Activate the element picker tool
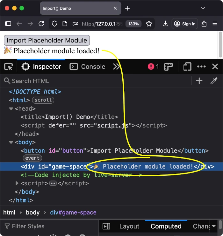223x236 pixels. click(9, 67)
